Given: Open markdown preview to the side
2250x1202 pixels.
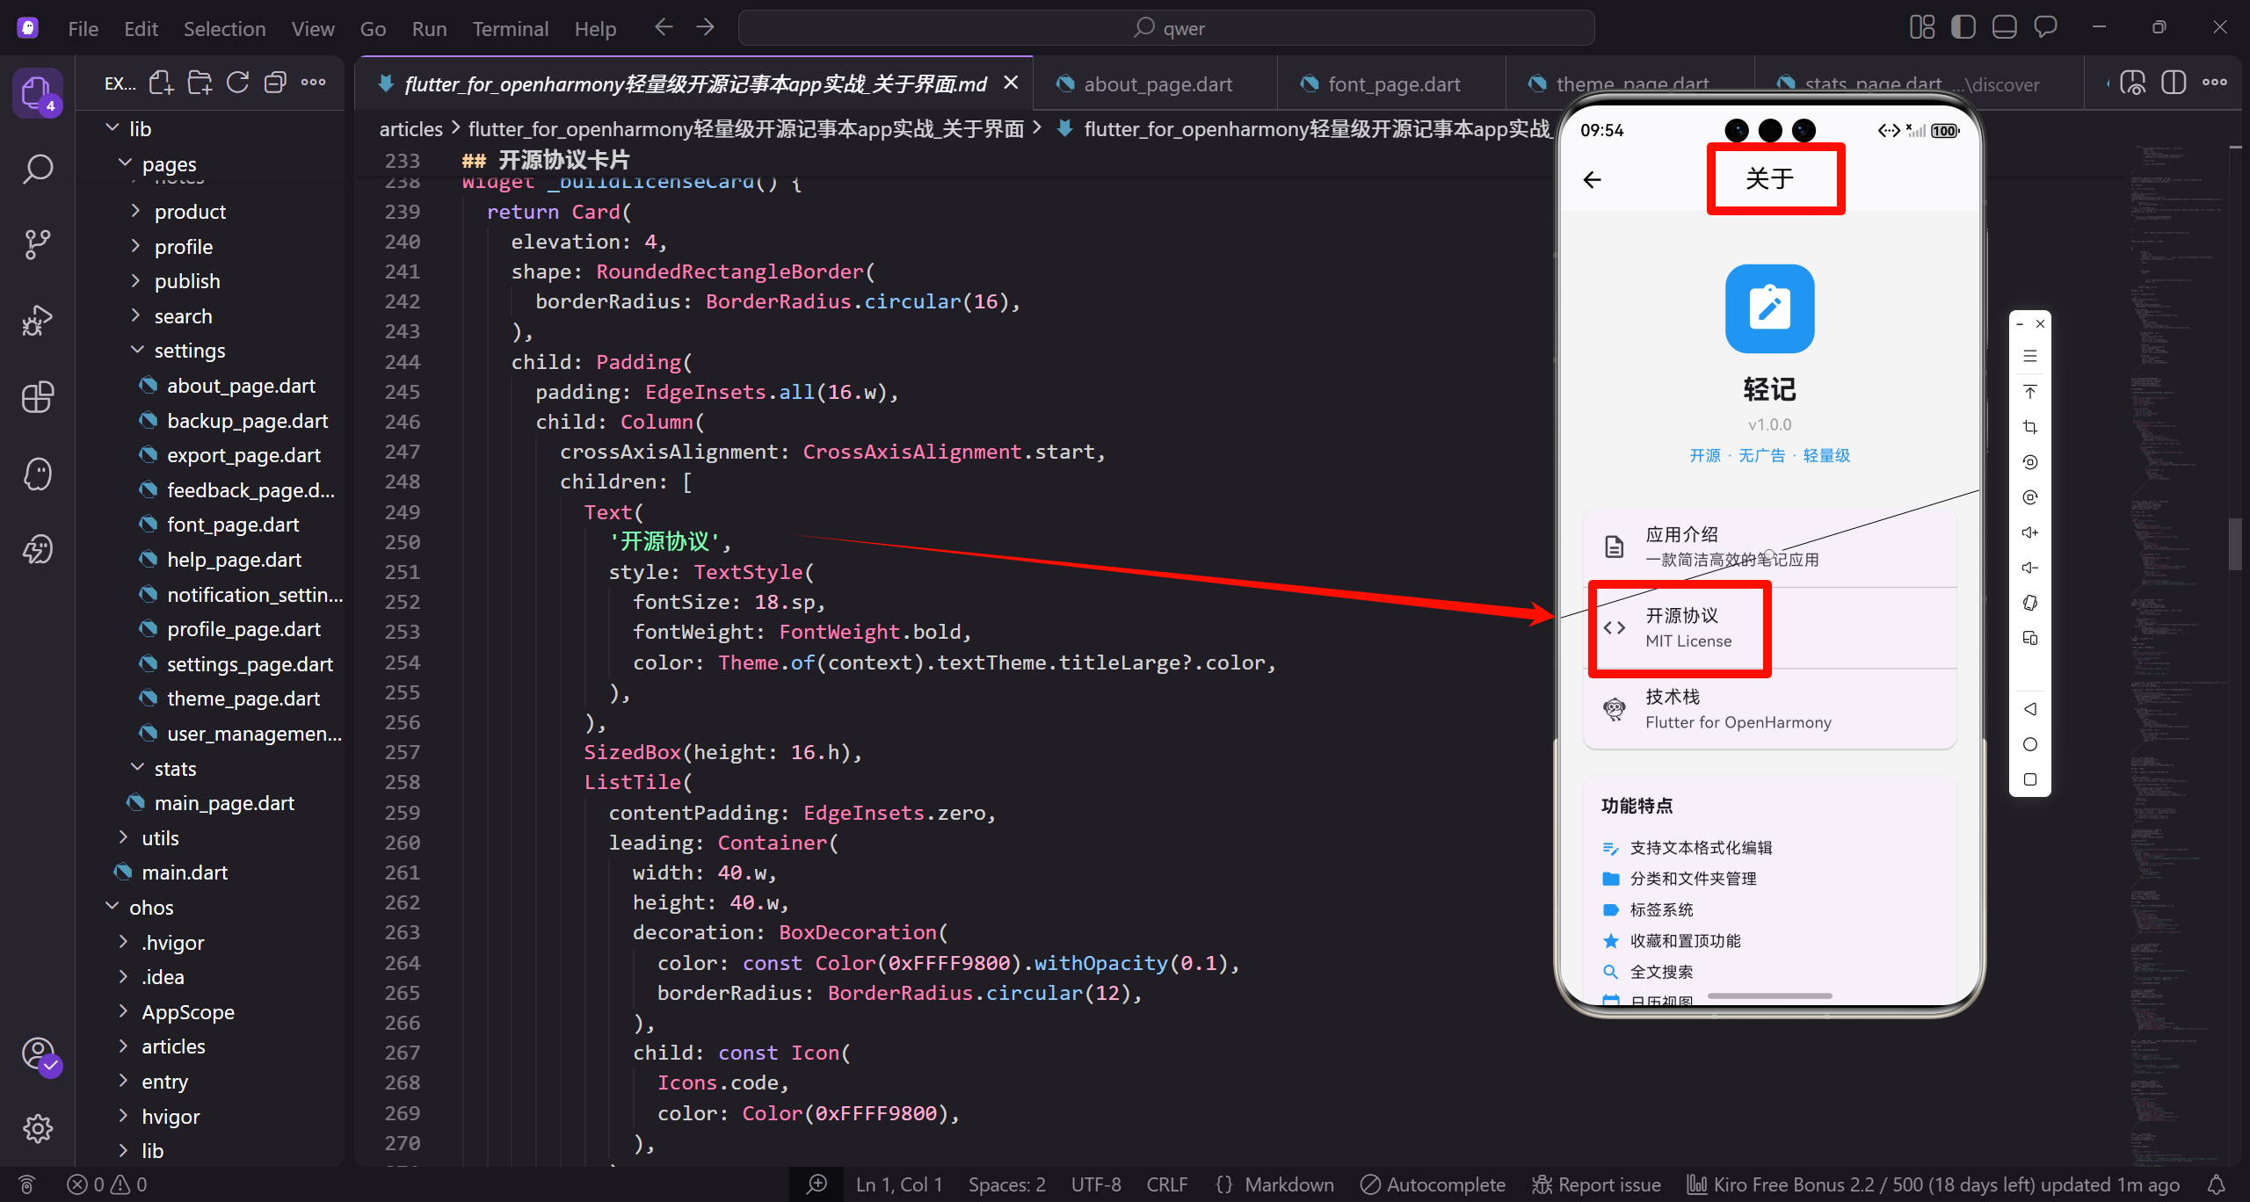Looking at the screenshot, I should pyautogui.click(x=2133, y=83).
